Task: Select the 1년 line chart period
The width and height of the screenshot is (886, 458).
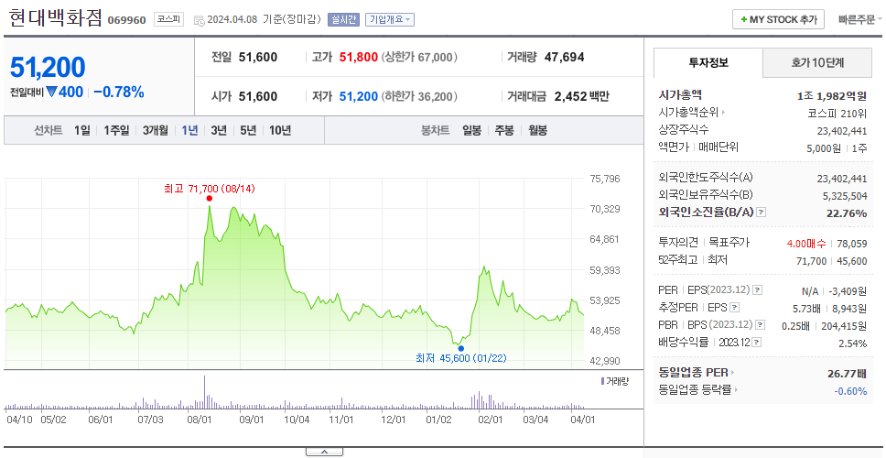Action: 189,131
